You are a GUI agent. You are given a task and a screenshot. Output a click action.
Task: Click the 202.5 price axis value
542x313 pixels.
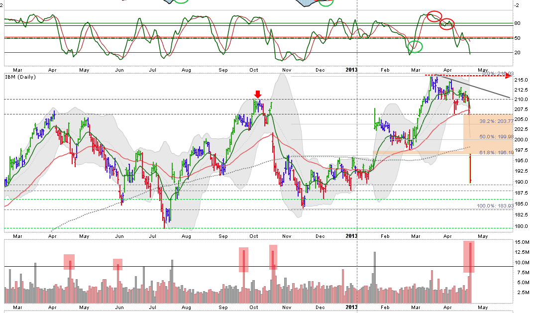521,129
